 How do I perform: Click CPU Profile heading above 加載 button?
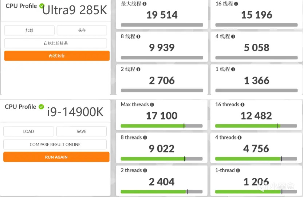click(x=21, y=6)
